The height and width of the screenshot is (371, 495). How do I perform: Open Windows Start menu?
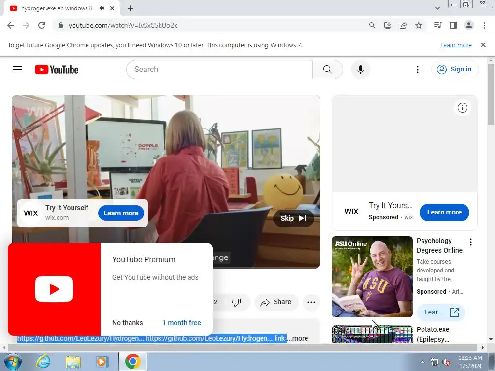tap(13, 361)
